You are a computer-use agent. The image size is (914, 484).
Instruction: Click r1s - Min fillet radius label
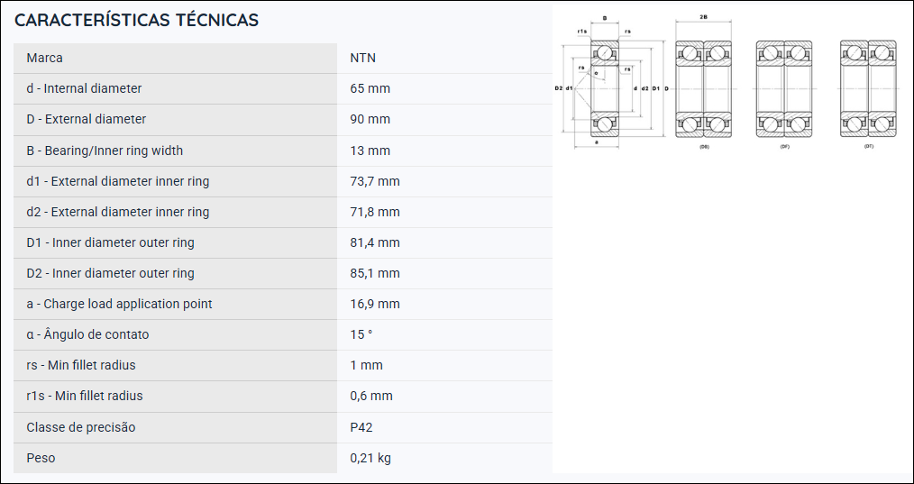[x=85, y=396]
